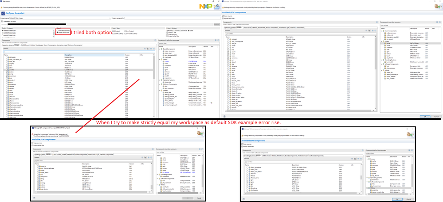This screenshot has height=202, width=443.
Task: Toggle enet driver checkbox in top-right Manage window
Action: [228, 74]
